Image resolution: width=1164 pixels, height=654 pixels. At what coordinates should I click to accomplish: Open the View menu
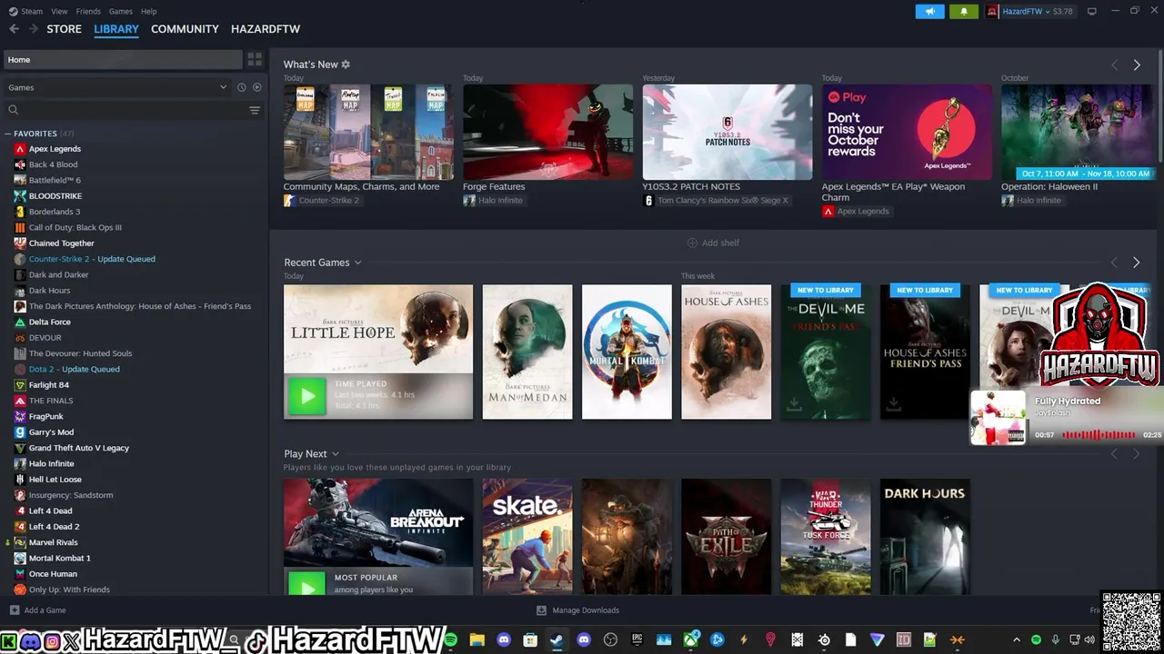coord(59,11)
